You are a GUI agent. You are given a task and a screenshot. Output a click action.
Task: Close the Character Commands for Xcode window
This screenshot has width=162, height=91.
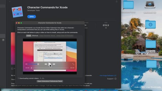click(x=17, y=23)
